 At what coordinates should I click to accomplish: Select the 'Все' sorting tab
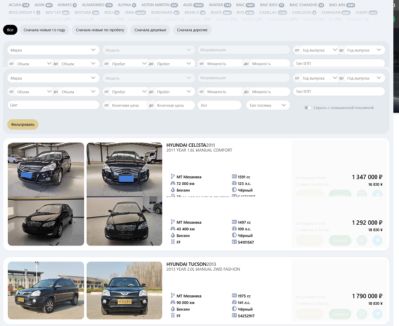click(x=10, y=30)
